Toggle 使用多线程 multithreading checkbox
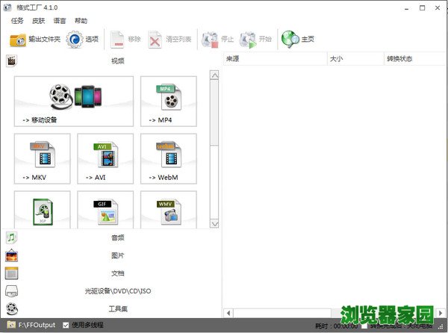This screenshot has width=448, height=333. coord(66,326)
